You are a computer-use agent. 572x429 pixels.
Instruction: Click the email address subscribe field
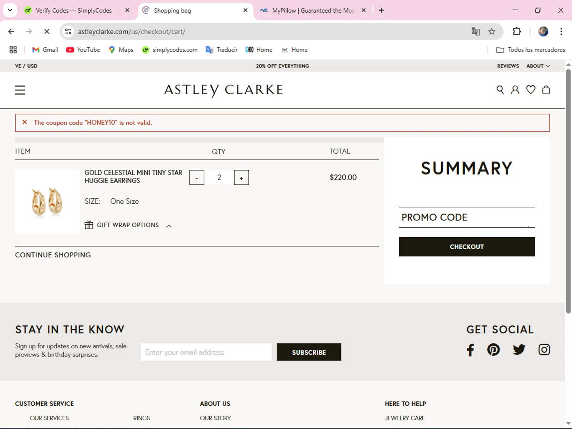click(206, 352)
